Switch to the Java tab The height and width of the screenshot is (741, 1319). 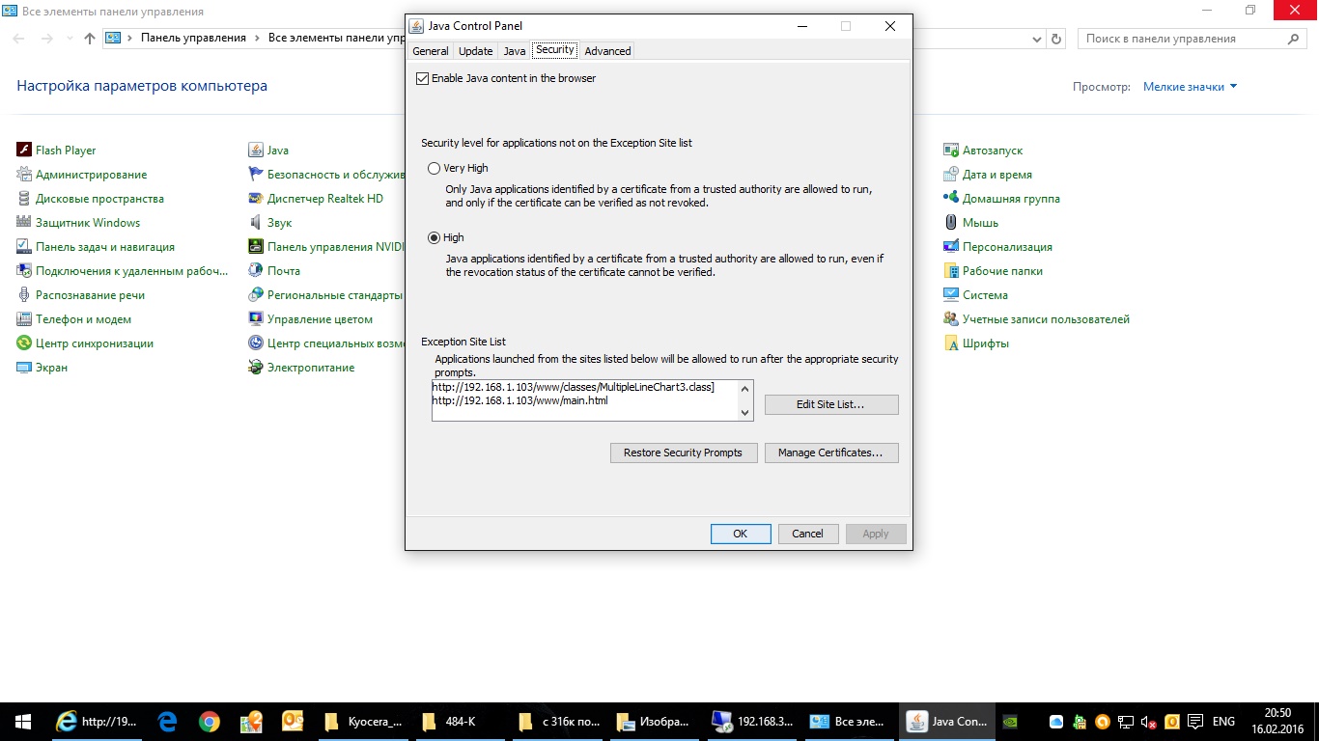[515, 51]
